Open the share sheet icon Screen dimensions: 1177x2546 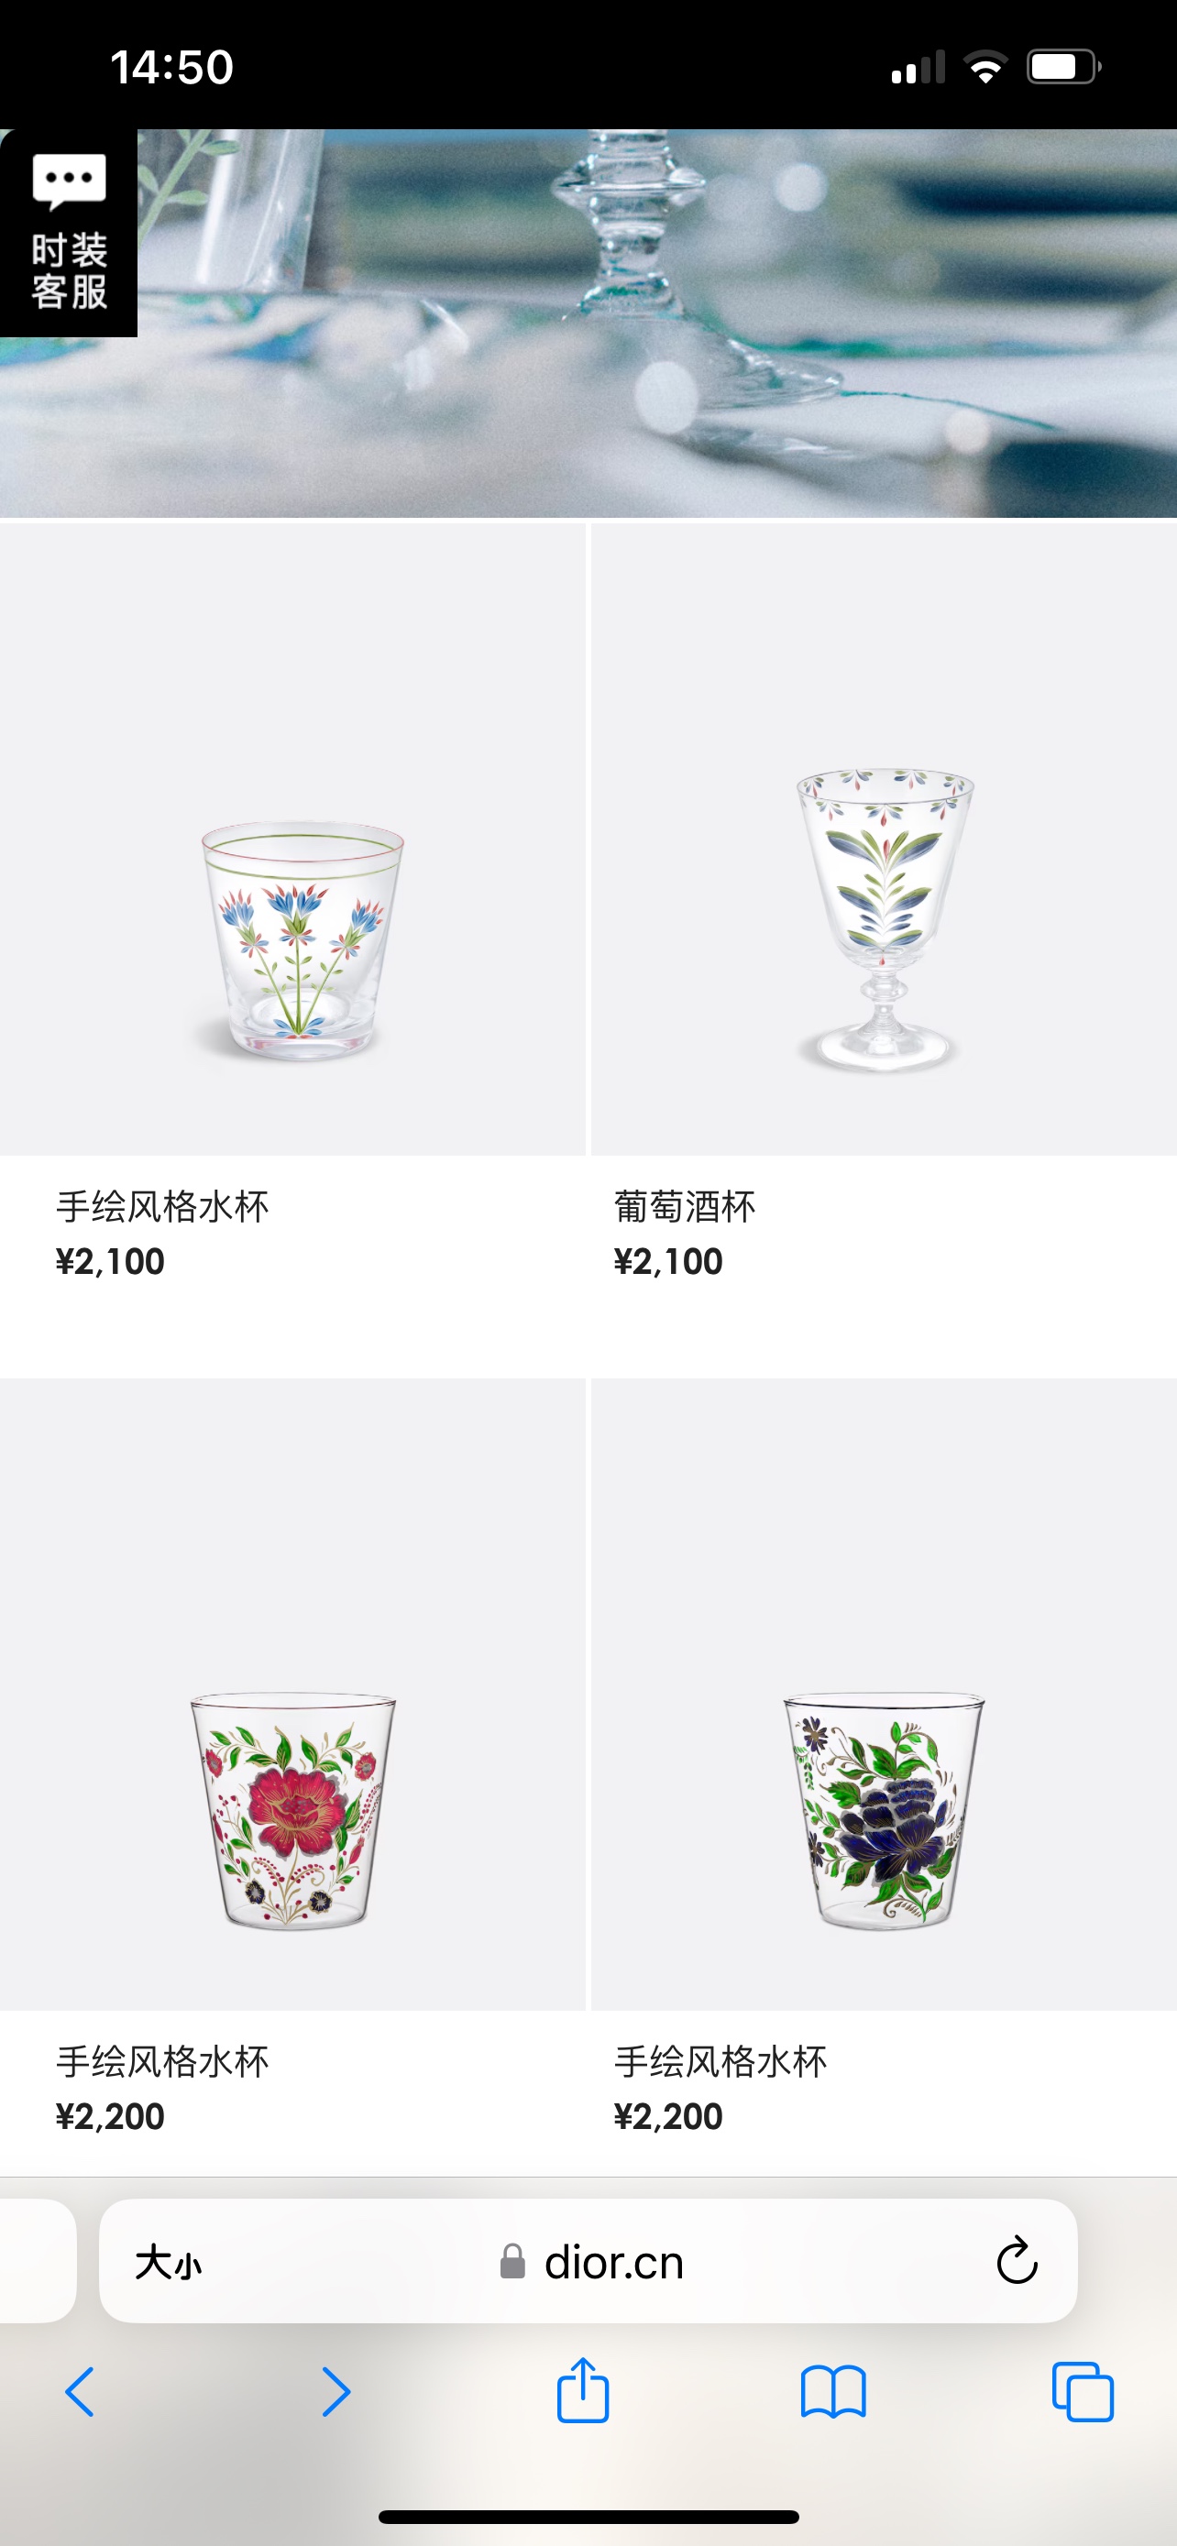coord(583,2390)
